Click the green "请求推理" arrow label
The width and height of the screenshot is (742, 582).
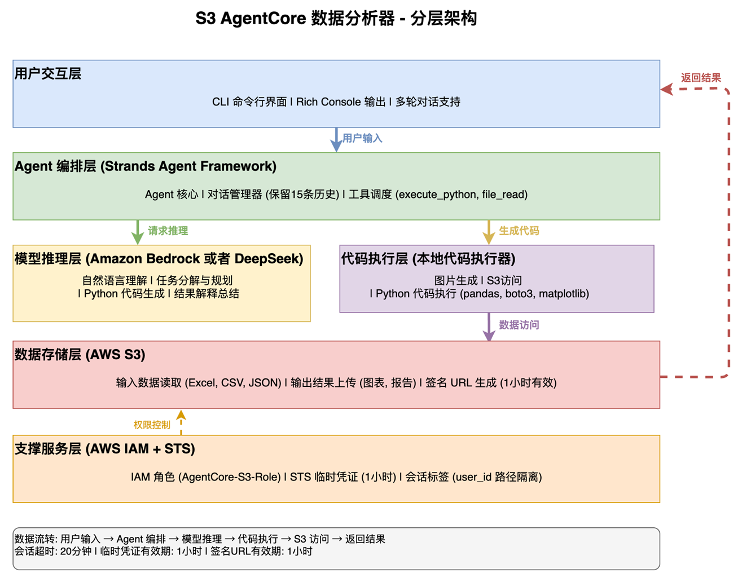coord(168,231)
